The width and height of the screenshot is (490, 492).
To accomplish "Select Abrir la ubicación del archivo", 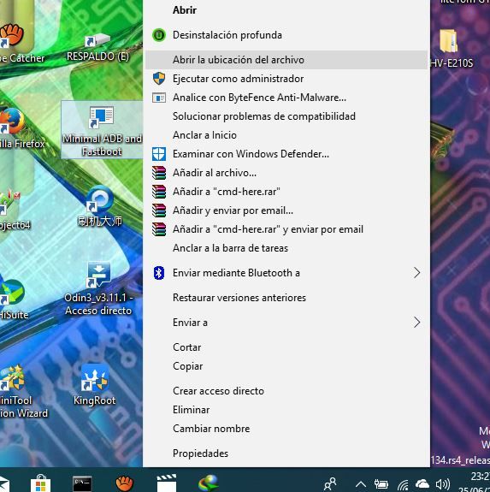I will pyautogui.click(x=286, y=60).
